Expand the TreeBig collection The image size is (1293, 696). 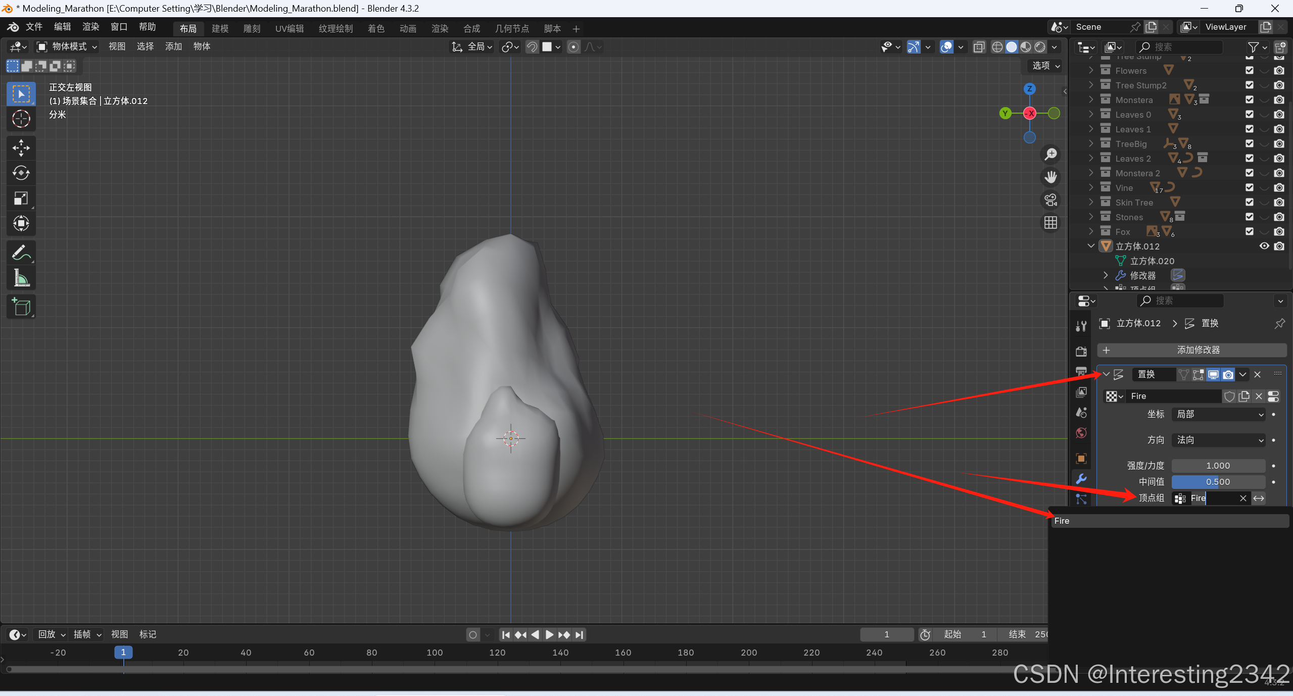1091,144
